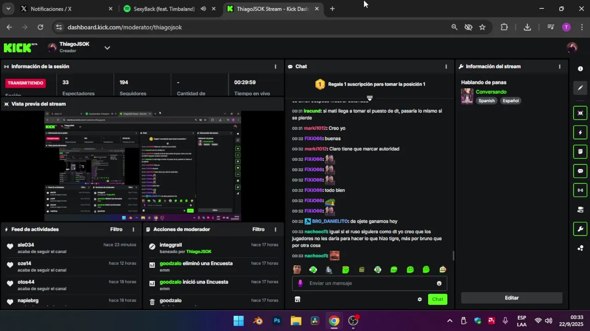This screenshot has width=590, height=331.
Task: Open the Kick logo home link
Action: 20,47
